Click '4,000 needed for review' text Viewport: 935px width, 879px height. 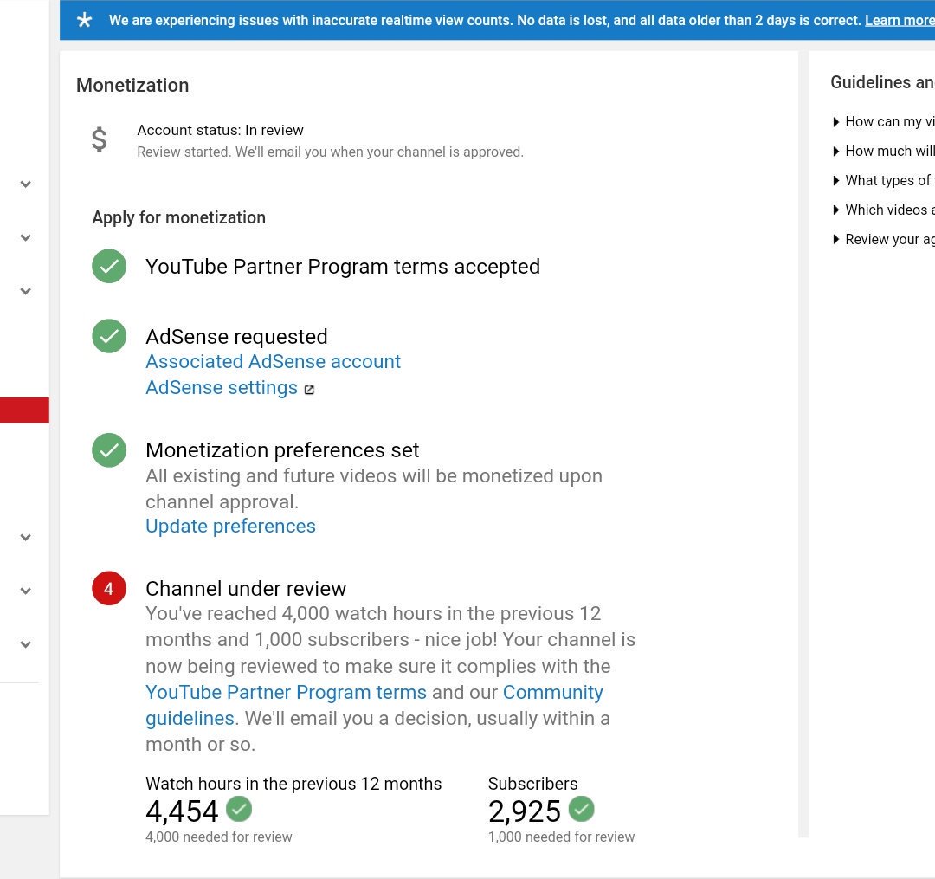point(219,837)
